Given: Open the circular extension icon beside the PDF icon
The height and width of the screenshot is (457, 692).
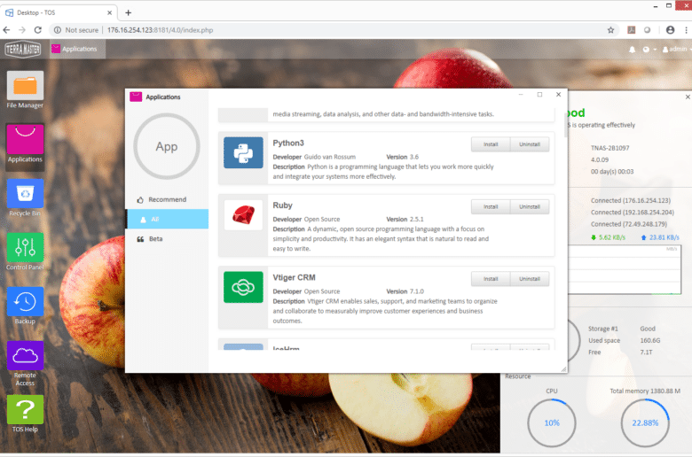Looking at the screenshot, I should pos(647,30).
